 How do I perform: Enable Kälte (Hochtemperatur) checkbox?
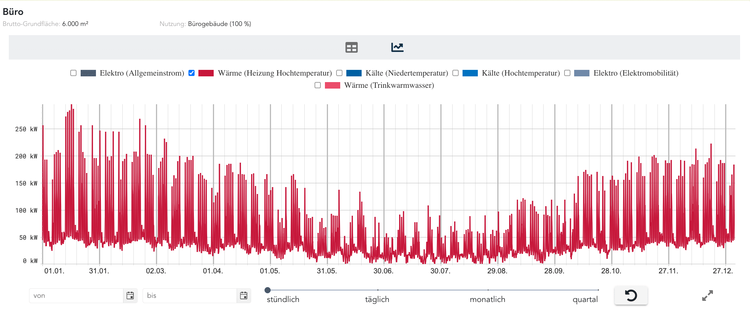[x=455, y=73]
